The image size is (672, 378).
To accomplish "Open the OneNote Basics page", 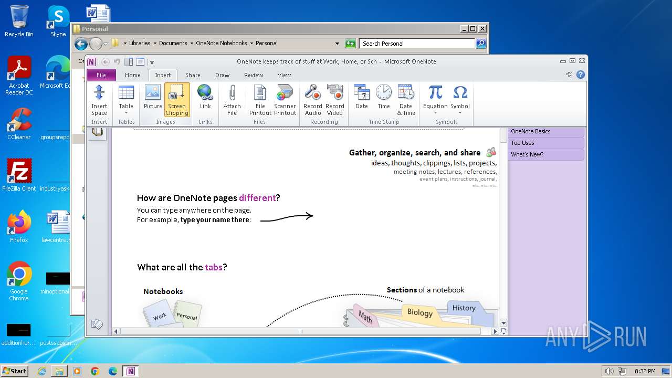I will (546, 131).
